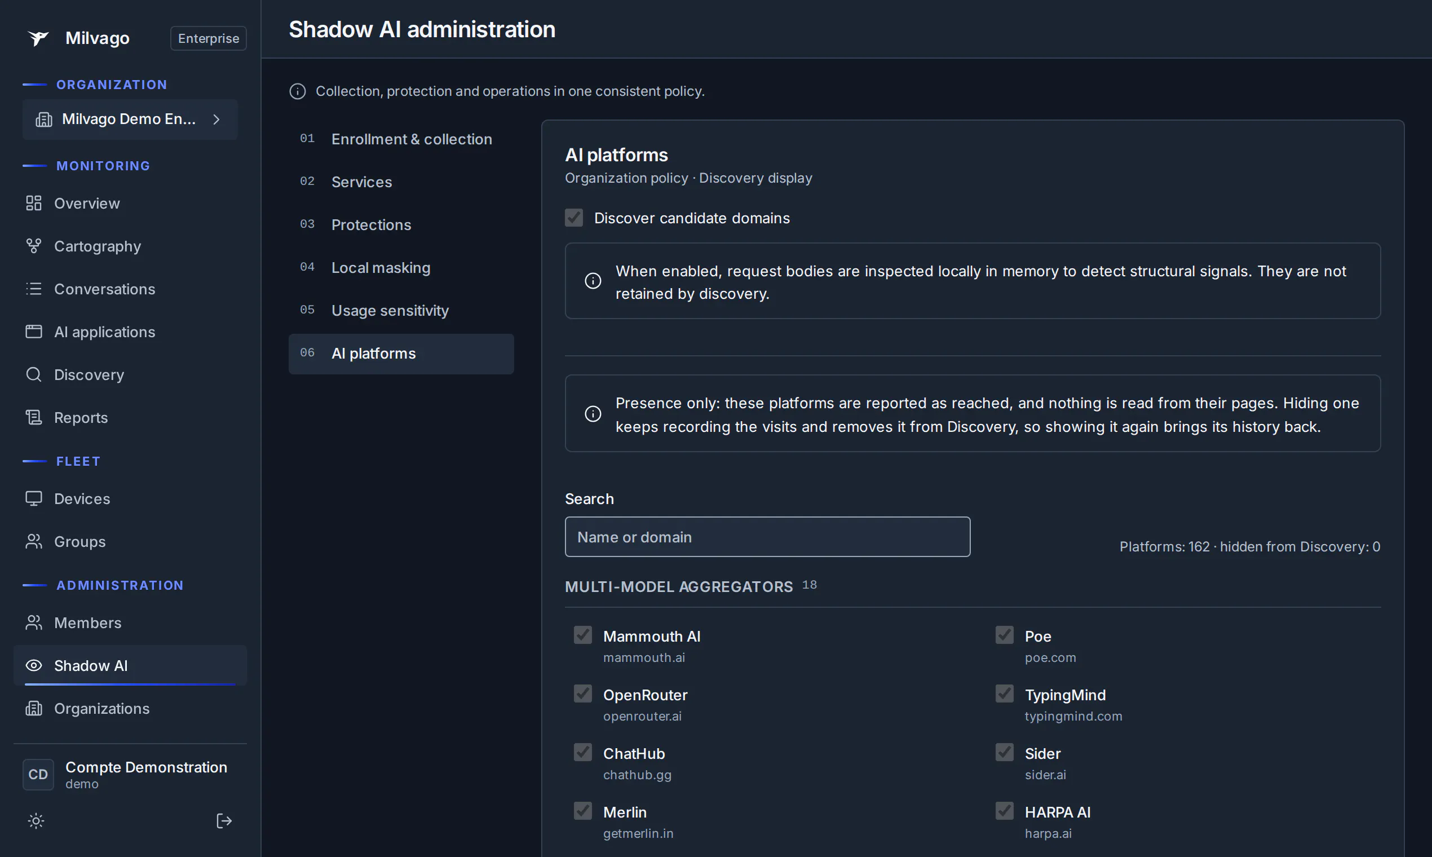Click the openrouter.ai domain text

point(642,717)
